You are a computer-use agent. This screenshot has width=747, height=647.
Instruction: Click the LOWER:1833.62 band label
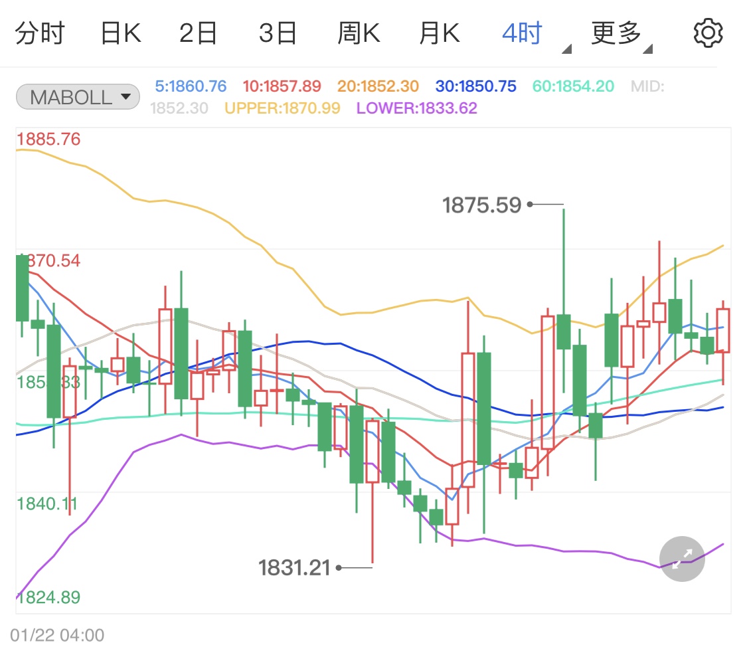[x=417, y=108]
